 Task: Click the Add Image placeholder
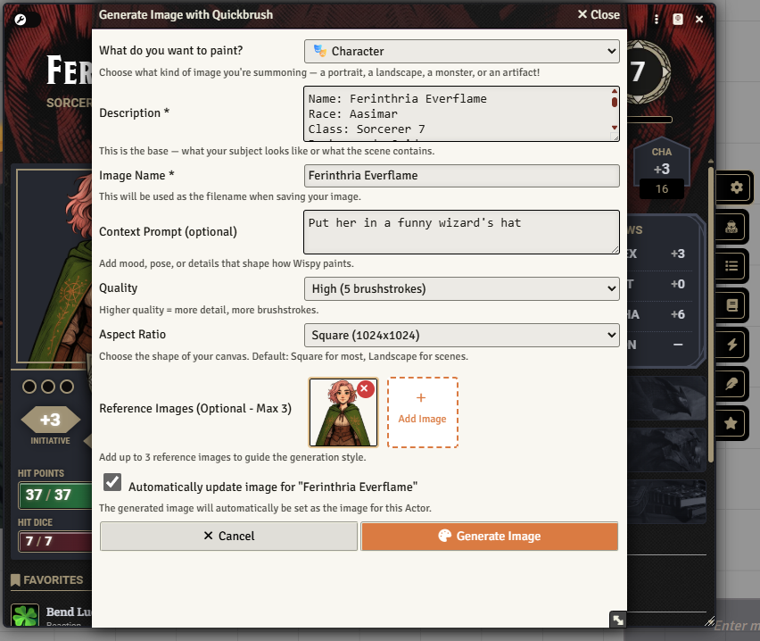coord(422,412)
